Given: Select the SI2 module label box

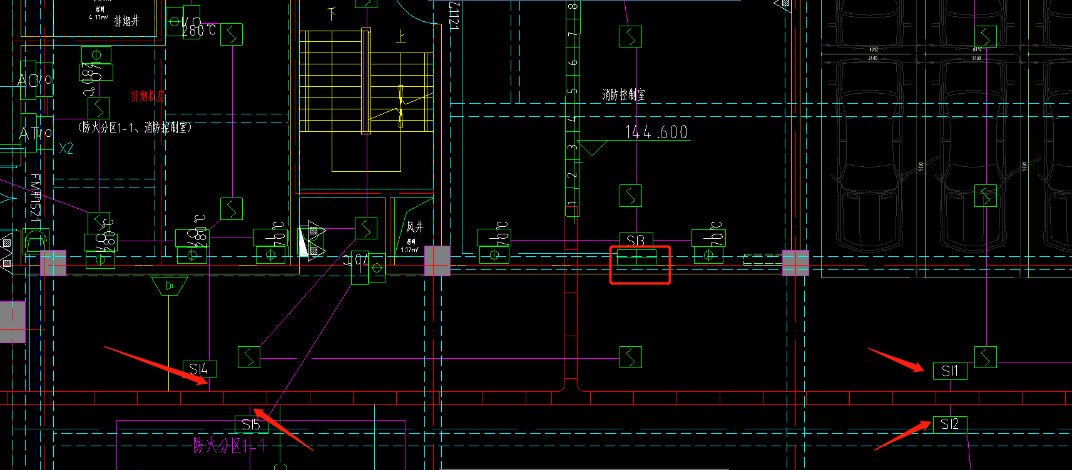Looking at the screenshot, I should click(950, 424).
